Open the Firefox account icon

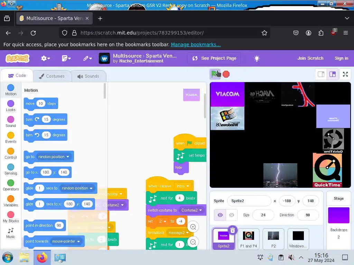coord(308,33)
